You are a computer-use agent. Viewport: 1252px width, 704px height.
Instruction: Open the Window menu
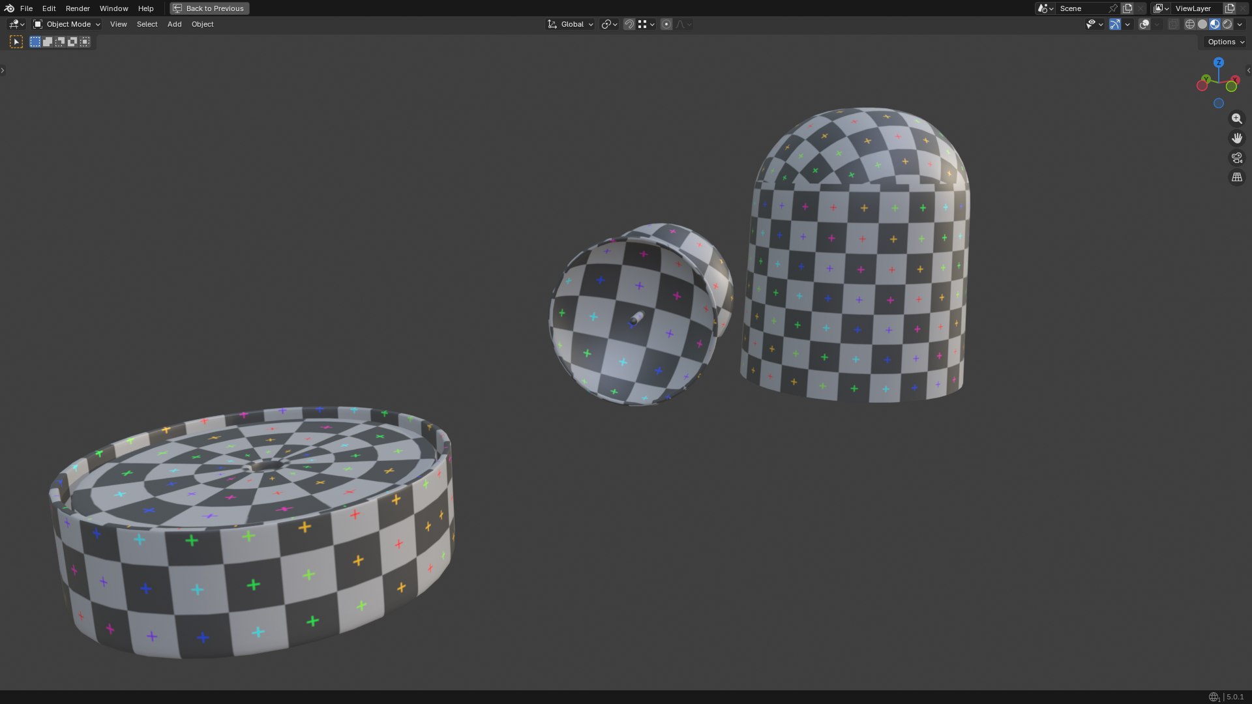coord(113,8)
